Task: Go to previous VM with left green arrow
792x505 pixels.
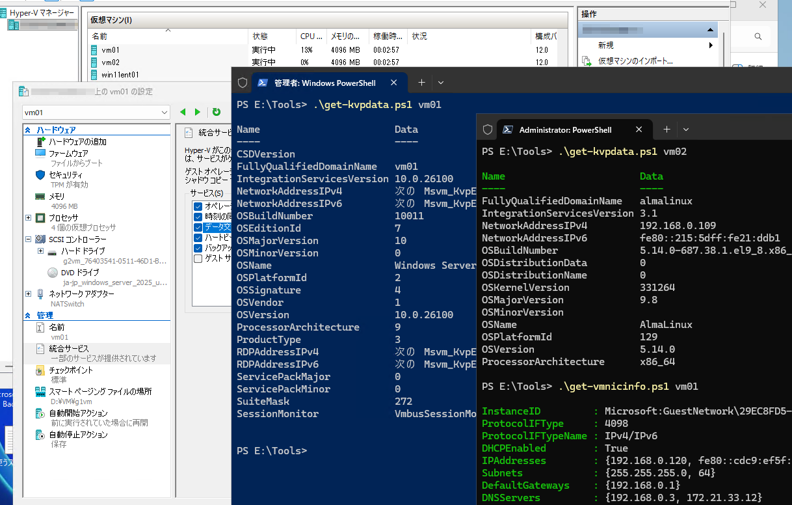Action: coord(183,112)
